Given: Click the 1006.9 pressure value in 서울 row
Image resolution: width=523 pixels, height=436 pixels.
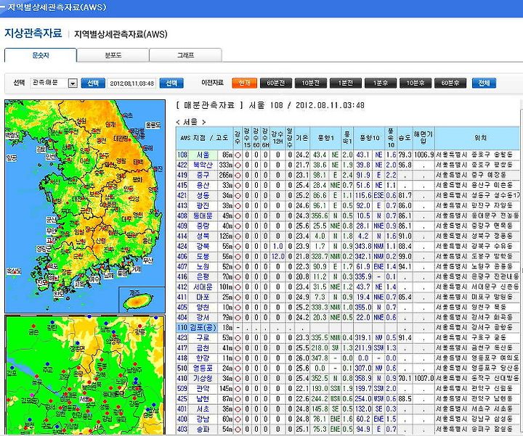Looking at the screenshot, I should point(424,155).
